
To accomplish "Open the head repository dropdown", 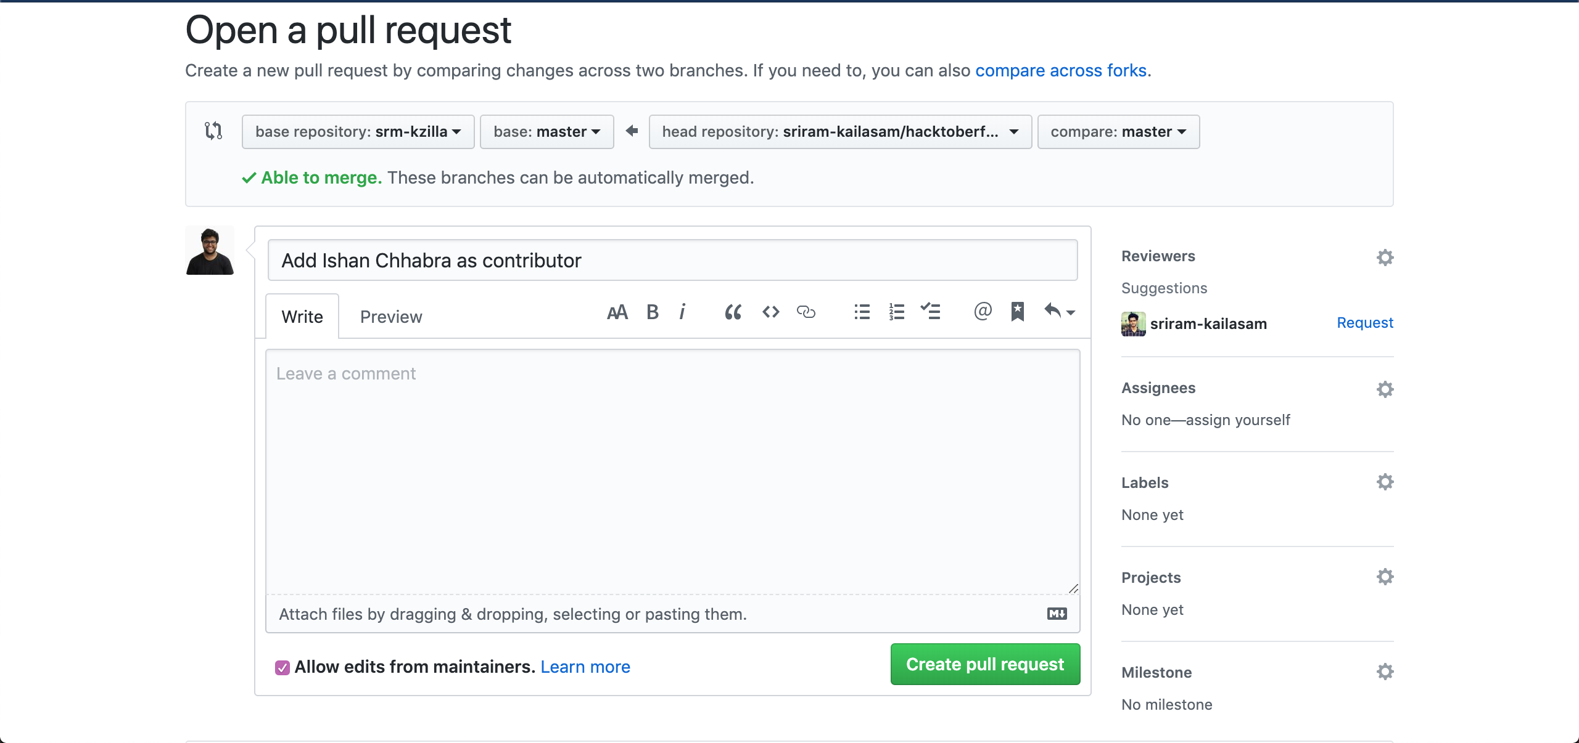I will (839, 132).
